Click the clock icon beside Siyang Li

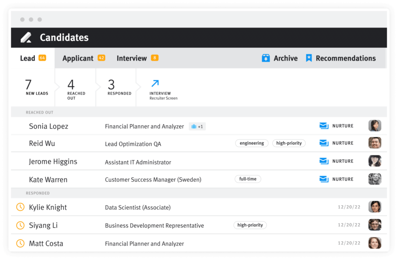(x=20, y=225)
